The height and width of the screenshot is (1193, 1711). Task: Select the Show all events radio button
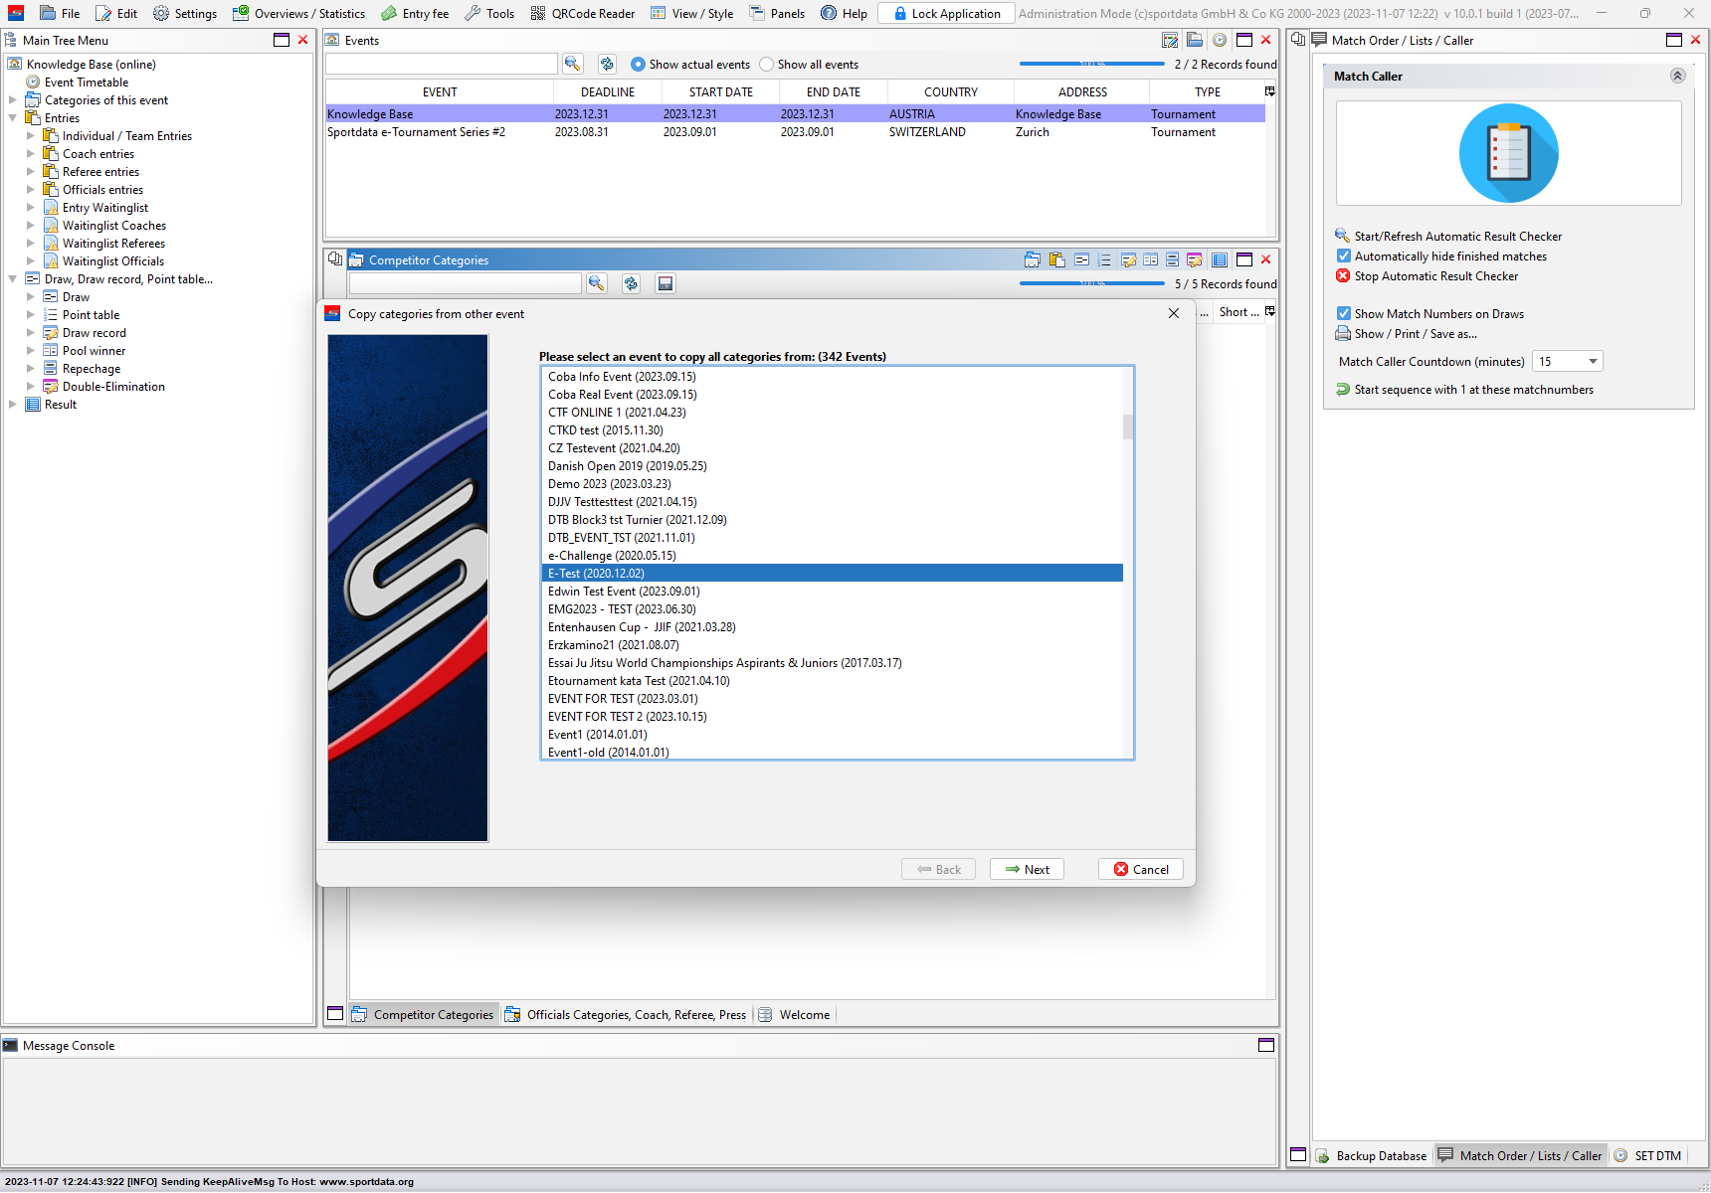[x=766, y=64]
